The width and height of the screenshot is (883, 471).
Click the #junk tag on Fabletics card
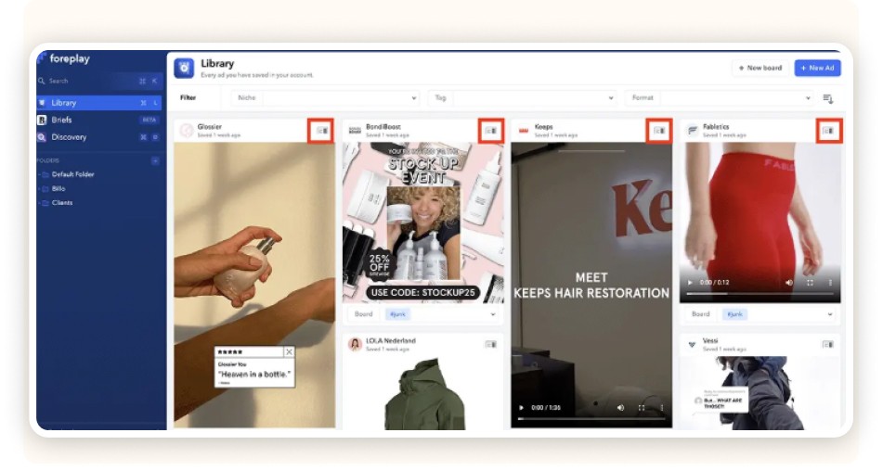tap(734, 314)
